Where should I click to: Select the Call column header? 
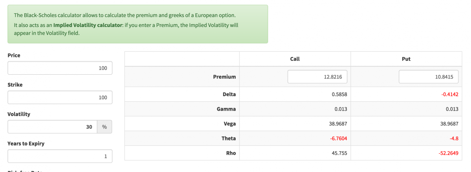295,59
